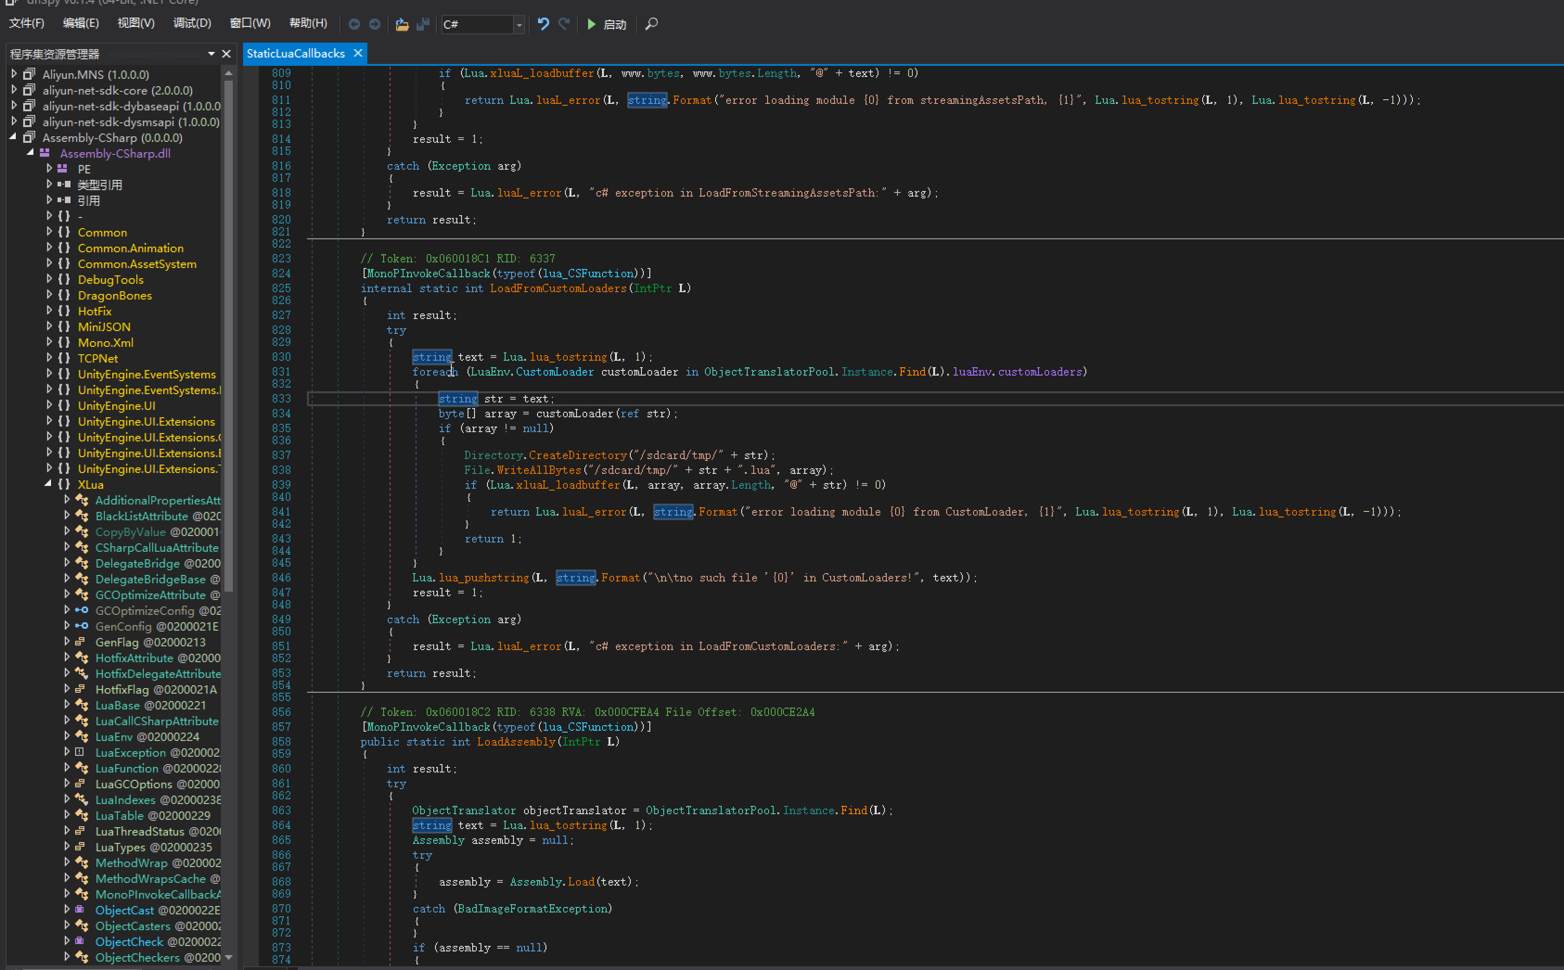Click the CopyByValue class icon
The width and height of the screenshot is (1564, 970).
pos(82,531)
